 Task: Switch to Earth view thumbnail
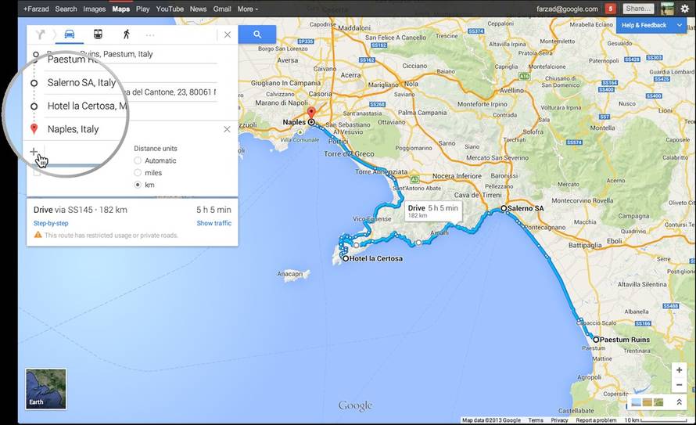pos(45,388)
